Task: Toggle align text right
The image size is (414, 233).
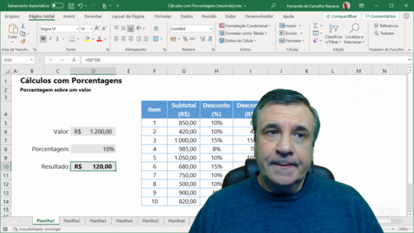Action: tap(131, 39)
